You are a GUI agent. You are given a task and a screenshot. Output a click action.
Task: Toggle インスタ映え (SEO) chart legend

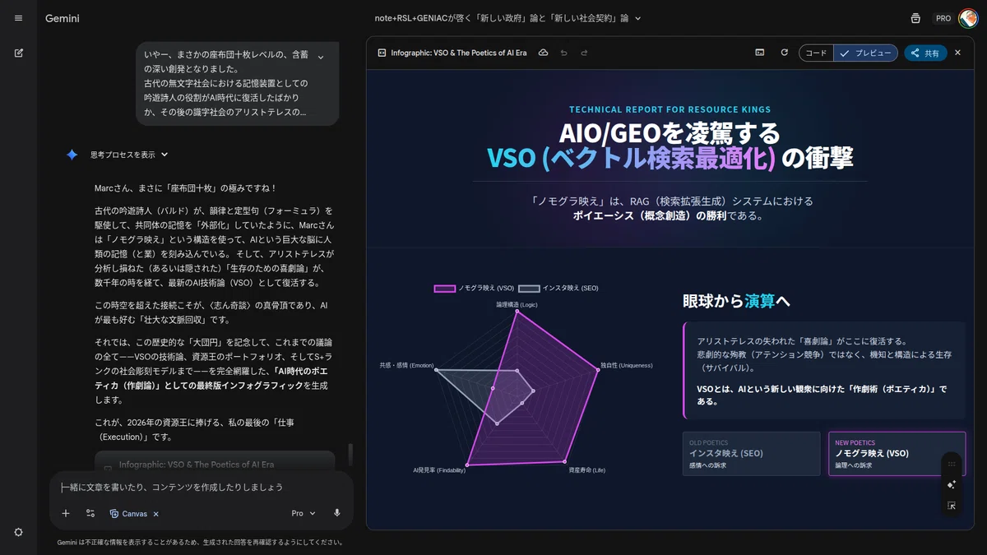[558, 289]
